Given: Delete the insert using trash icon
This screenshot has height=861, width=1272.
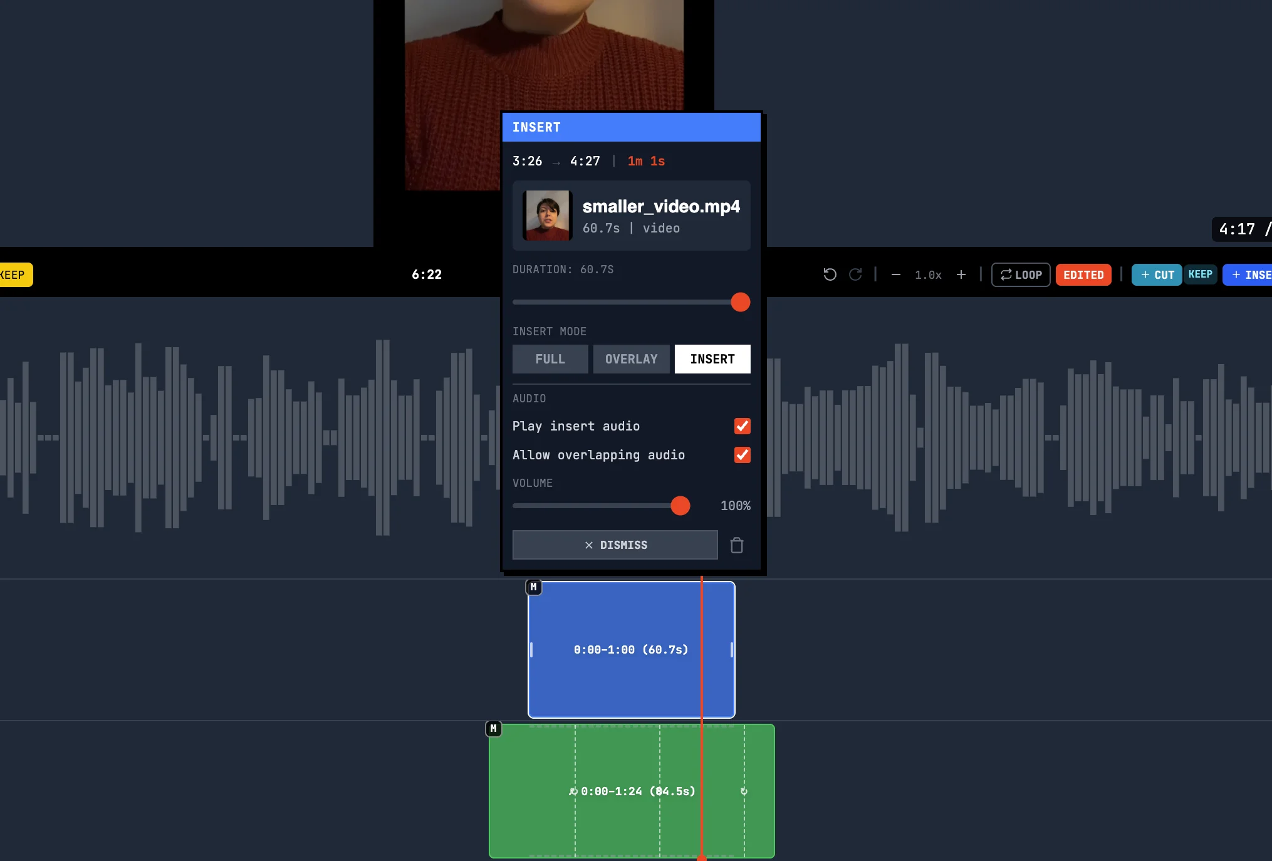Looking at the screenshot, I should [x=737, y=545].
